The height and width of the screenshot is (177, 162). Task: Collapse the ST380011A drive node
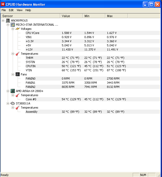point(8,103)
